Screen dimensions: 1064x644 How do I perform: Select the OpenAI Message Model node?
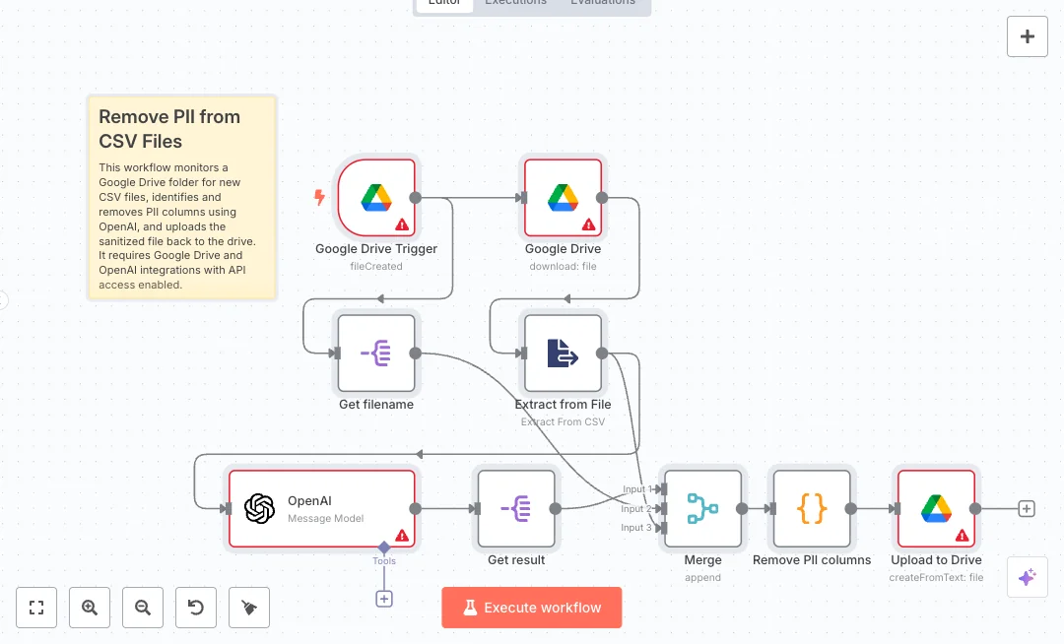pyautogui.click(x=322, y=508)
